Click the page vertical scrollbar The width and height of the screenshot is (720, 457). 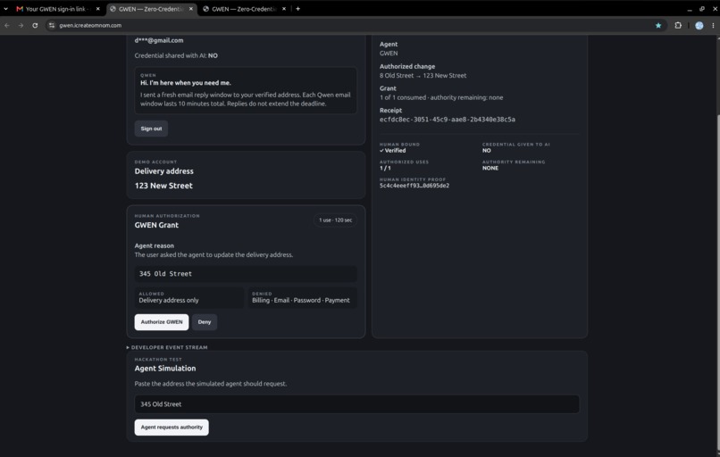click(716, 280)
